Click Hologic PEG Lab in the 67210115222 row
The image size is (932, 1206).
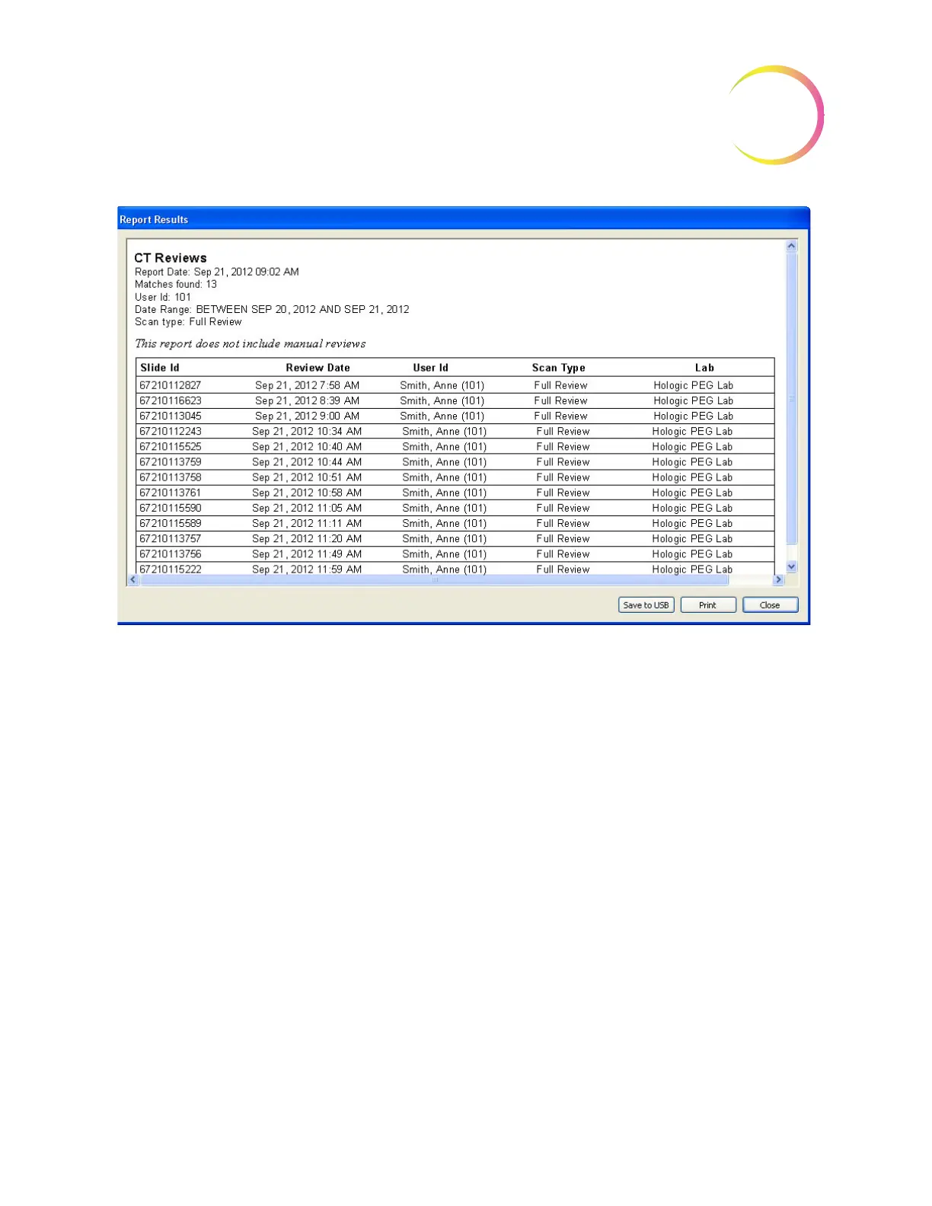[x=692, y=569]
